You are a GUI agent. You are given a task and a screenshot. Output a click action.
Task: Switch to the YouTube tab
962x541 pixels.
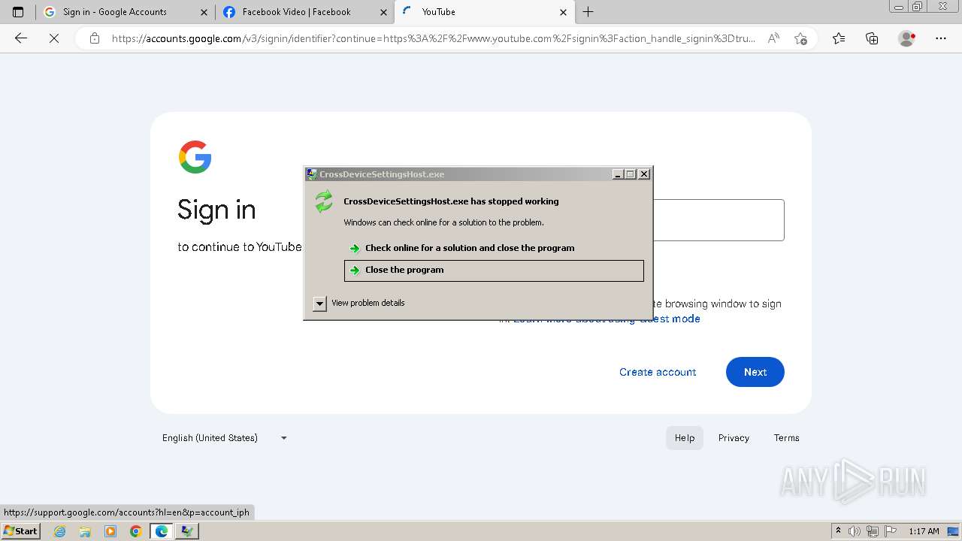click(485, 12)
